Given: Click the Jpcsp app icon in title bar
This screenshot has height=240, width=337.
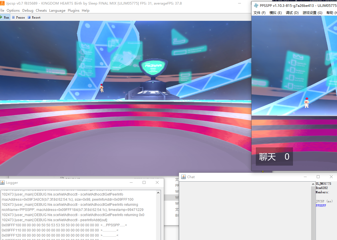Looking at the screenshot, I should click(x=2, y=3).
